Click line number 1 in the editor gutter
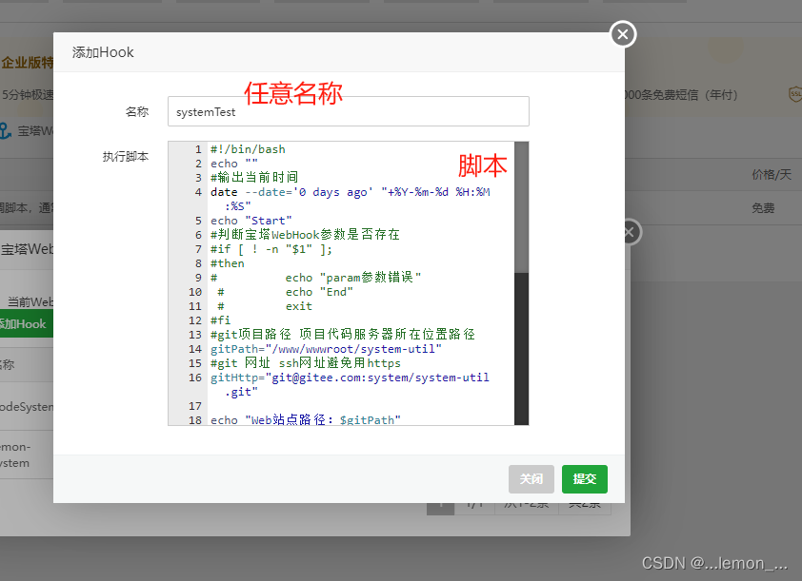Viewport: 802px width, 581px height. 198,149
